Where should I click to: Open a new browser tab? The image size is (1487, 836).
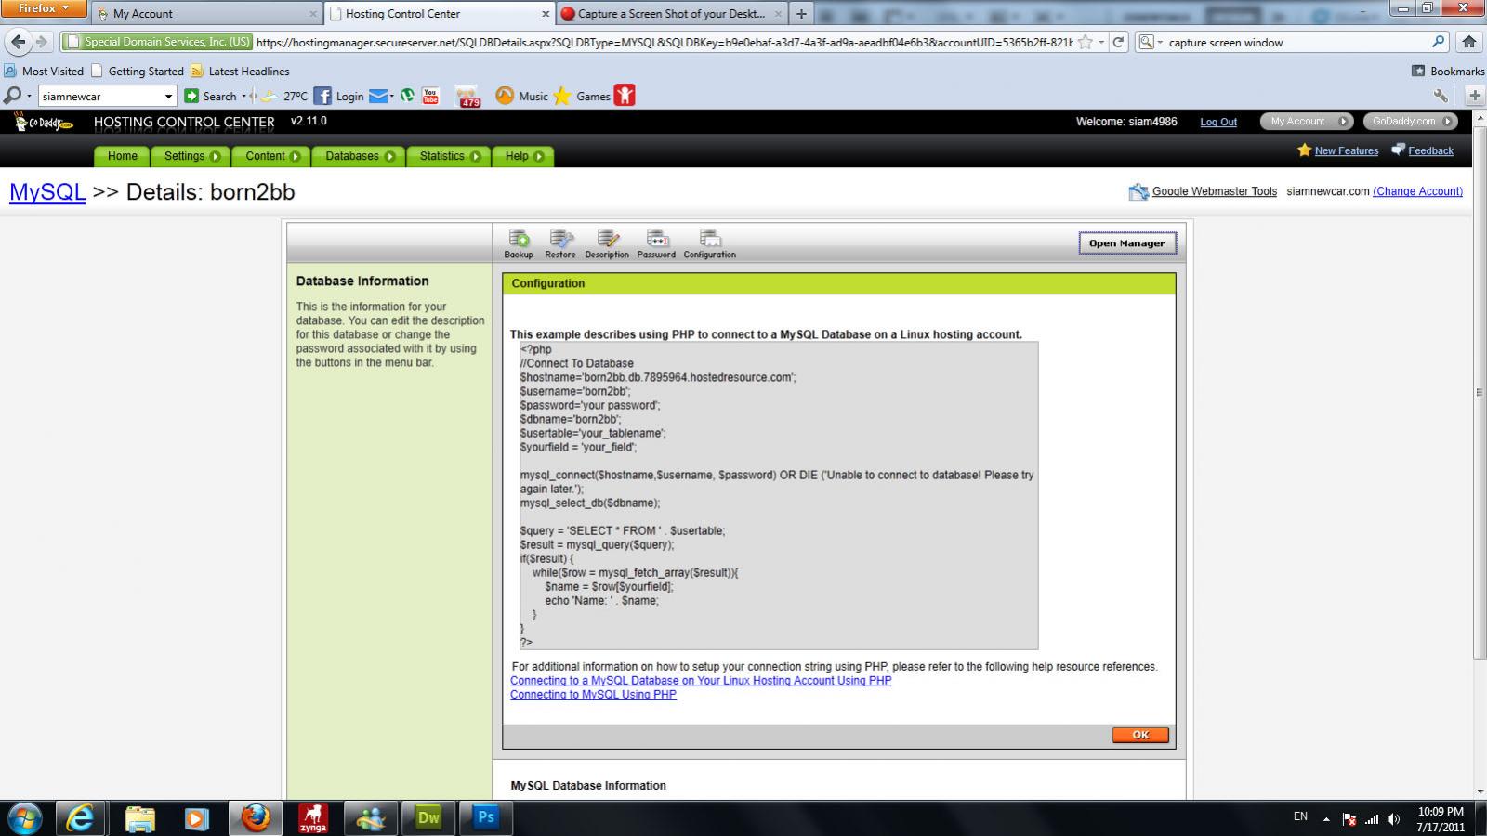pyautogui.click(x=801, y=14)
